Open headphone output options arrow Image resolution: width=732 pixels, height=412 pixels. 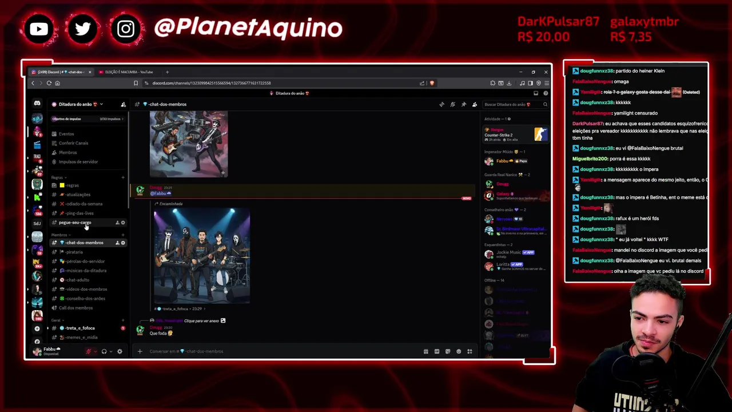coord(111,351)
